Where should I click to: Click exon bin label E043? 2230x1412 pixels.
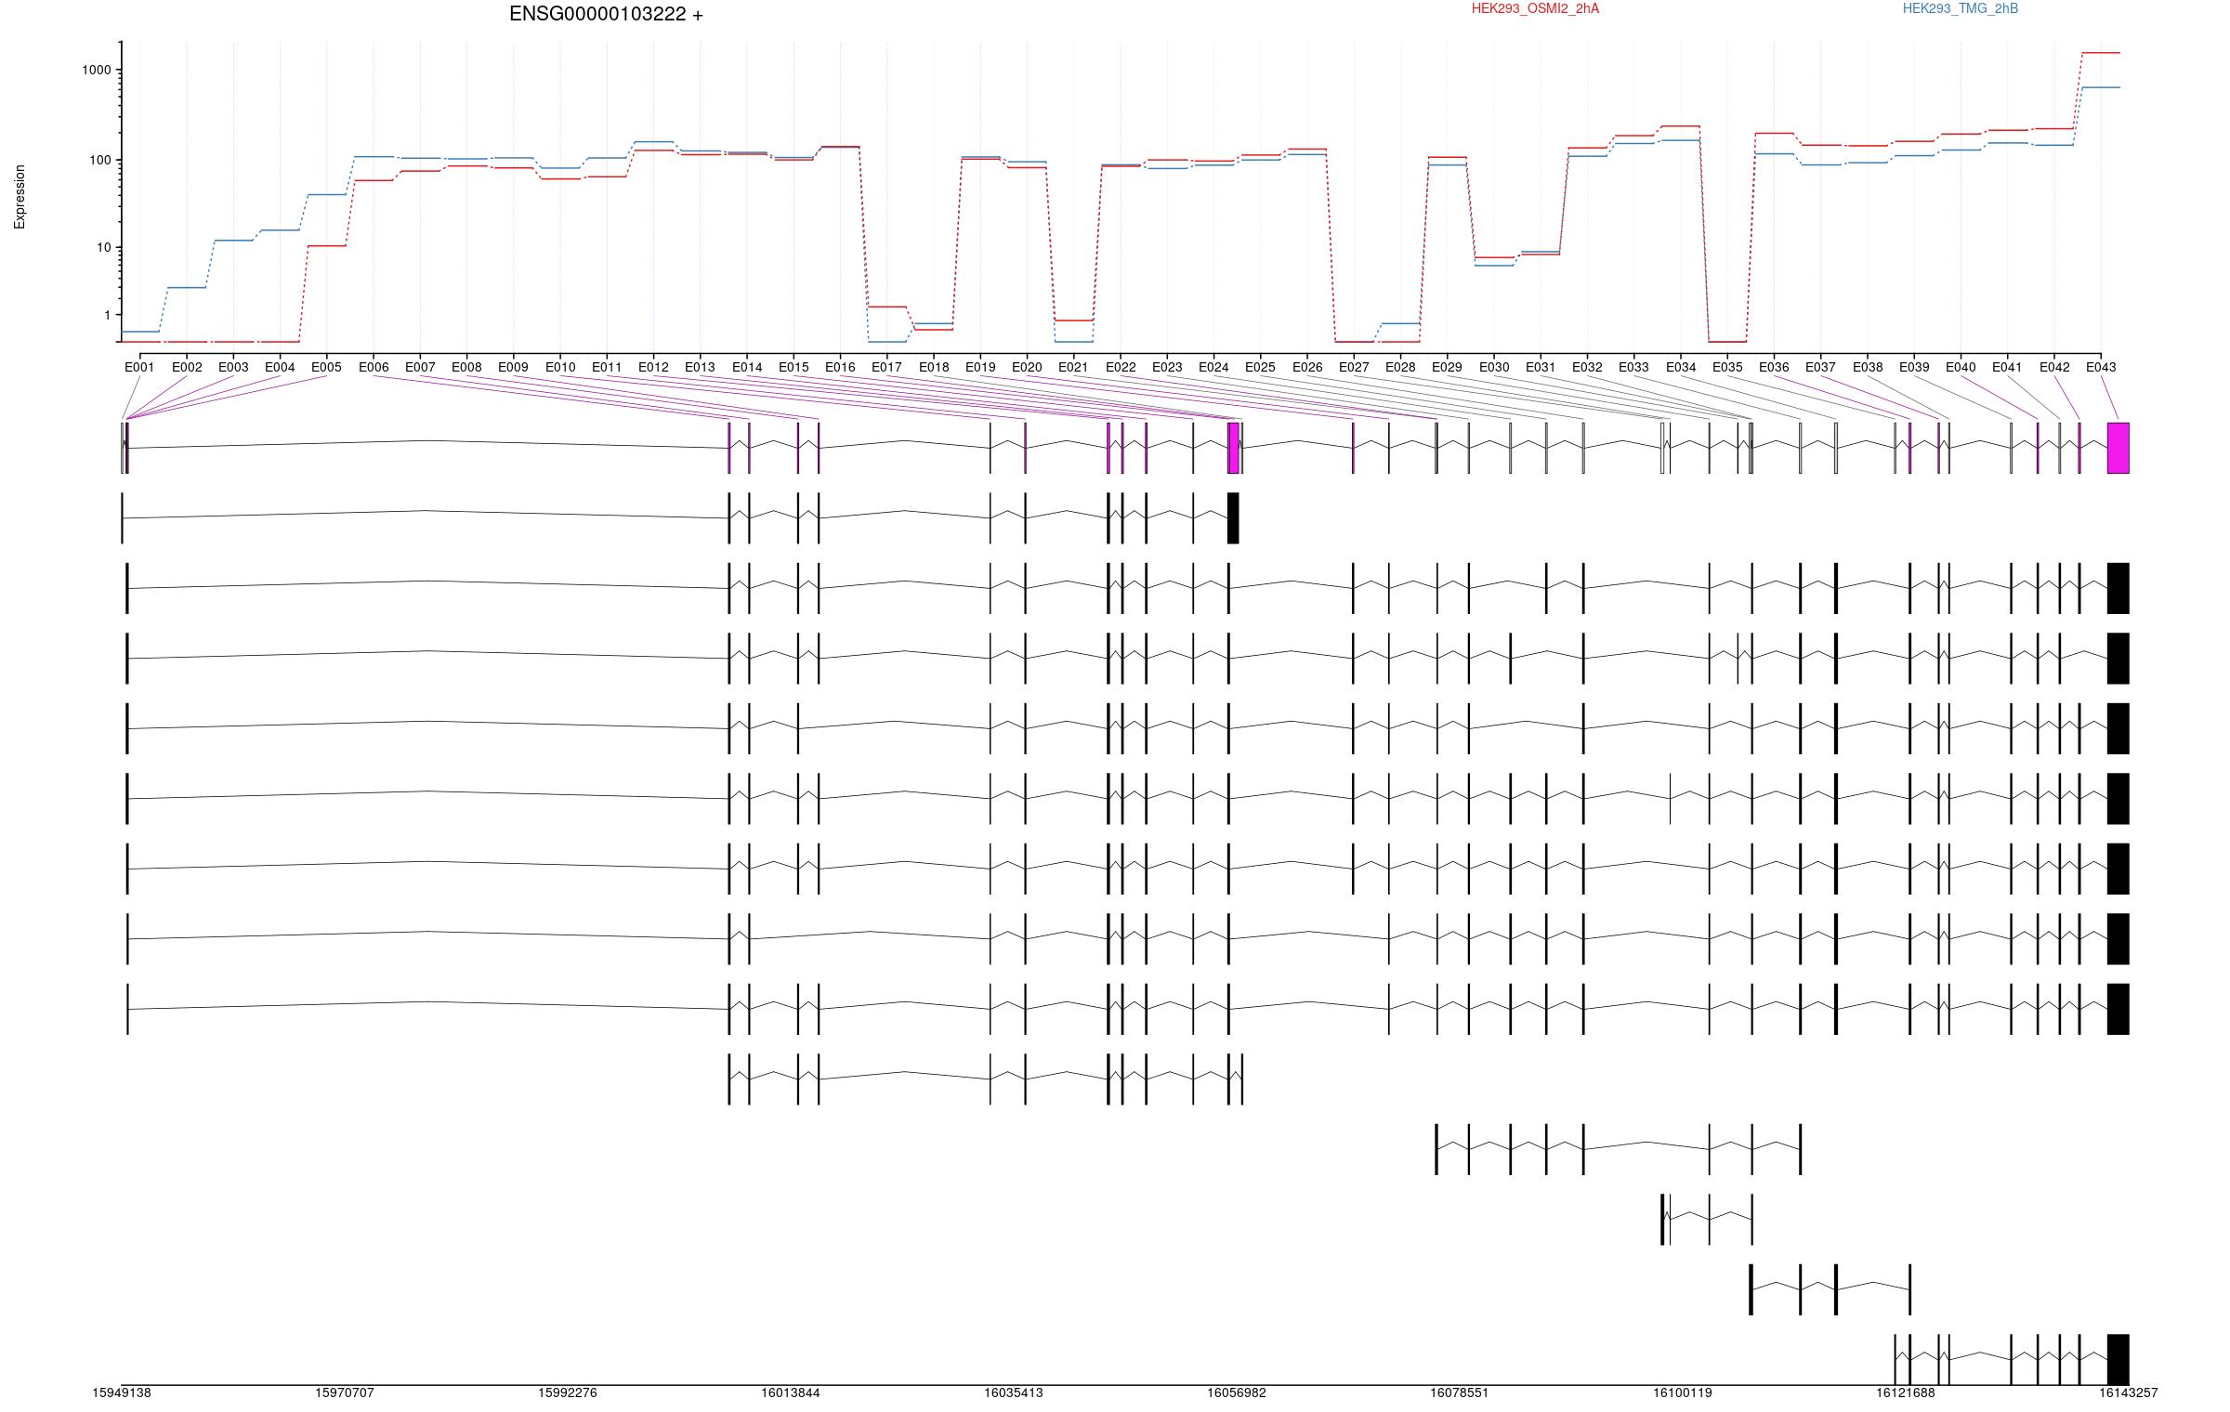pyautogui.click(x=2101, y=367)
